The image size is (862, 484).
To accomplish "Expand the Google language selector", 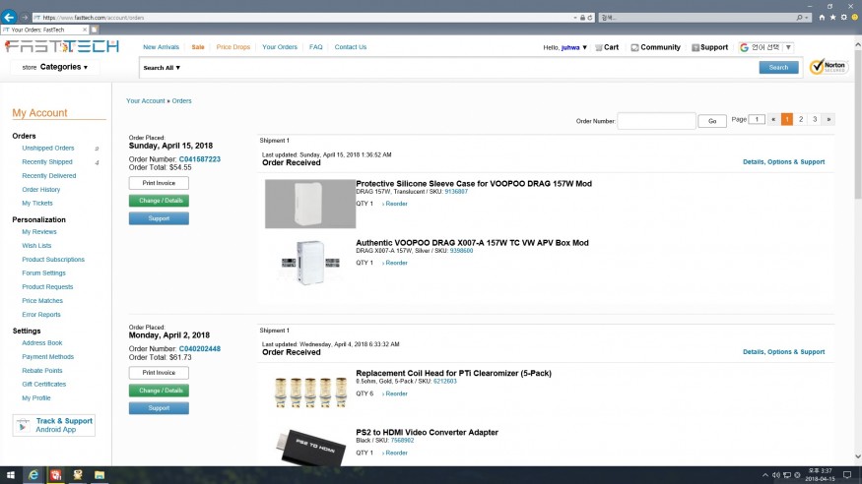I will pos(767,47).
